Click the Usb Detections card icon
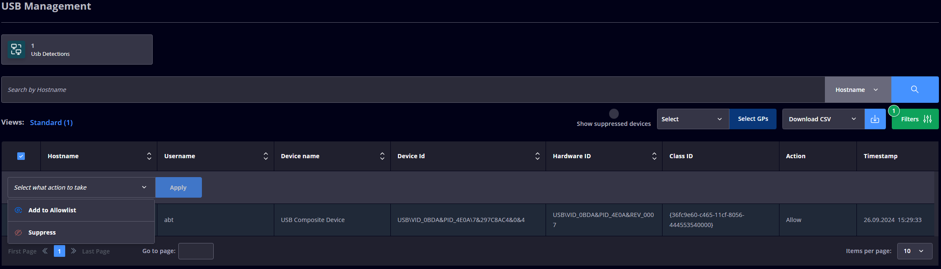This screenshot has height=269, width=941. tap(16, 50)
